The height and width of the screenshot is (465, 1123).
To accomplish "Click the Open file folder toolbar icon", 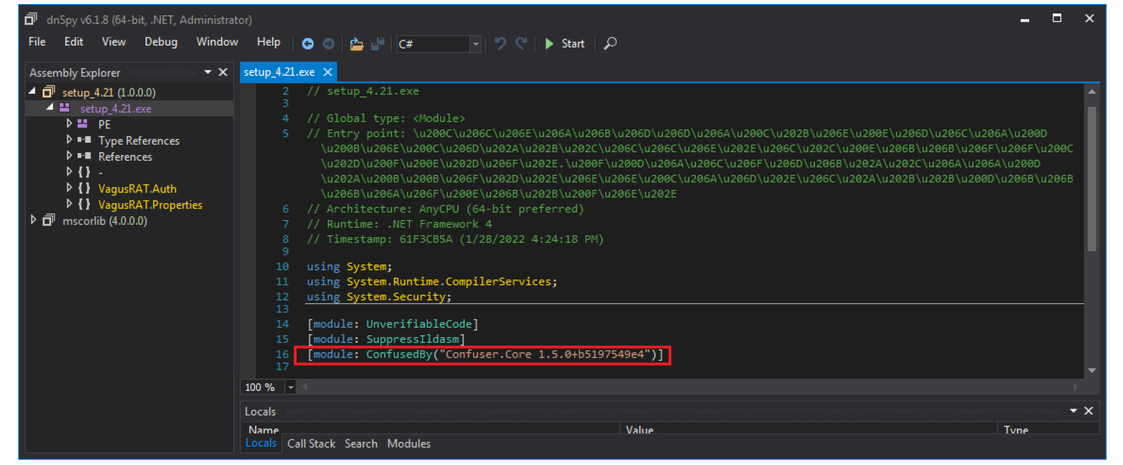I will 356,44.
